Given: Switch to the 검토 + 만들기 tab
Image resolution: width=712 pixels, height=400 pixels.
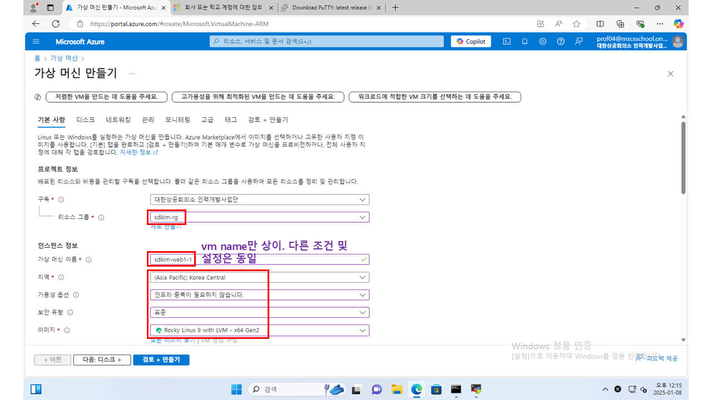Looking at the screenshot, I should [268, 120].
